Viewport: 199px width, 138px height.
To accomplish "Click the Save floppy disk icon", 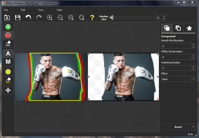I will tap(18, 18).
